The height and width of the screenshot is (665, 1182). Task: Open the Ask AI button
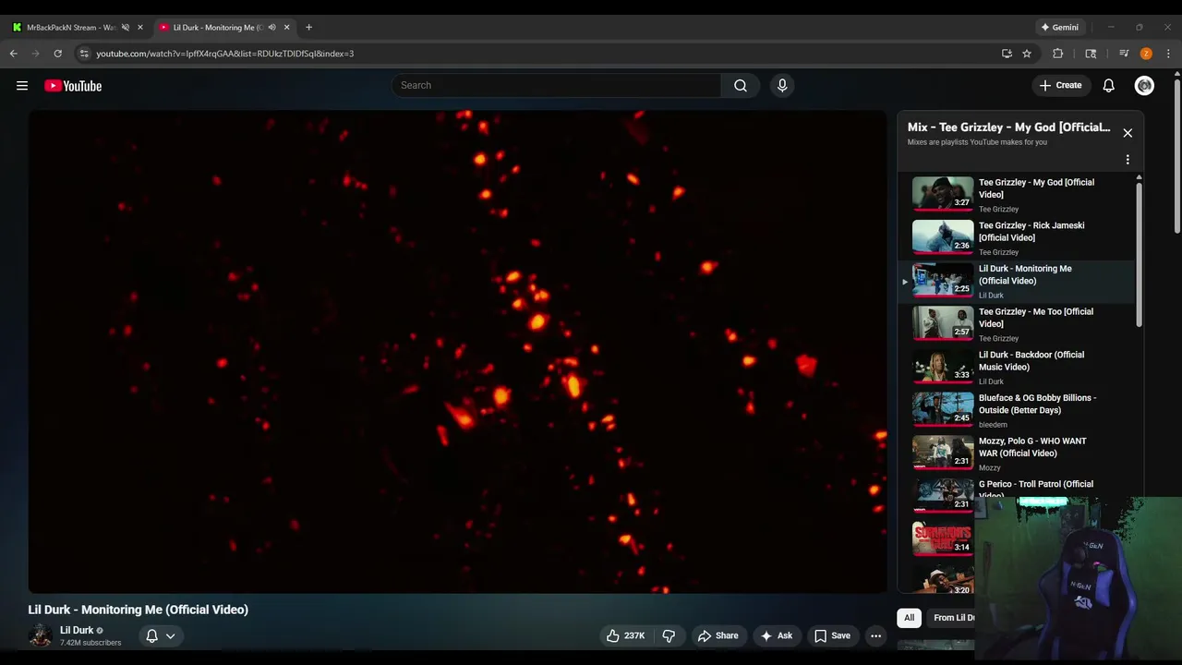point(776,635)
